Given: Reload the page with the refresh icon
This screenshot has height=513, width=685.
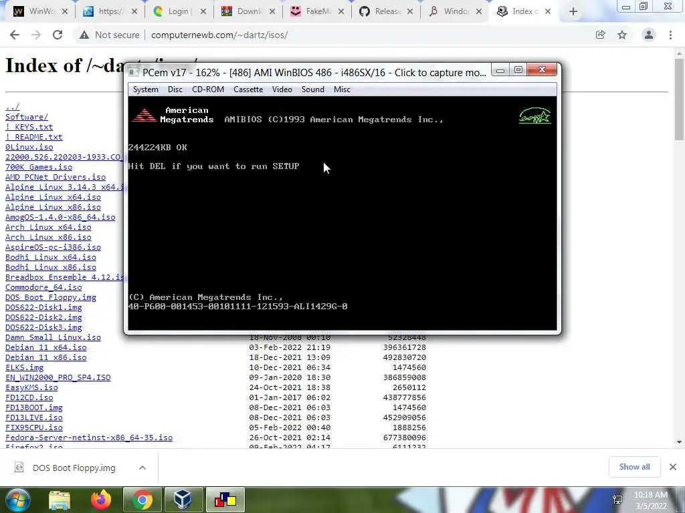Looking at the screenshot, I should (x=58, y=35).
